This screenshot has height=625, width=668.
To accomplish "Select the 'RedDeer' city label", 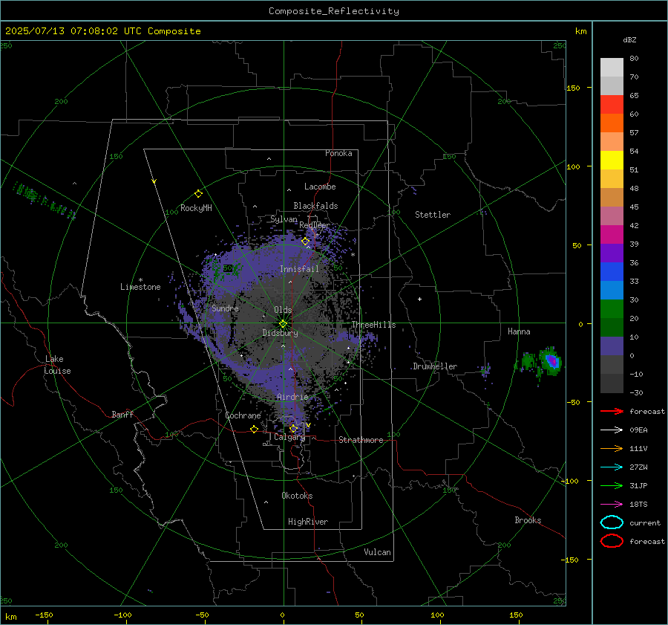I will 315,225.
